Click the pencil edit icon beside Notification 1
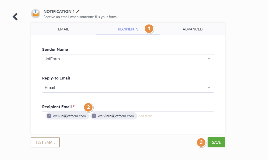The height and width of the screenshot is (160, 268). [x=78, y=11]
